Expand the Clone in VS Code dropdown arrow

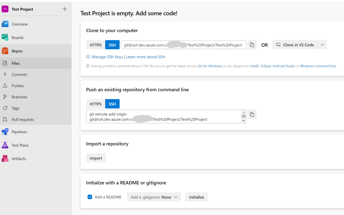tap(321, 44)
